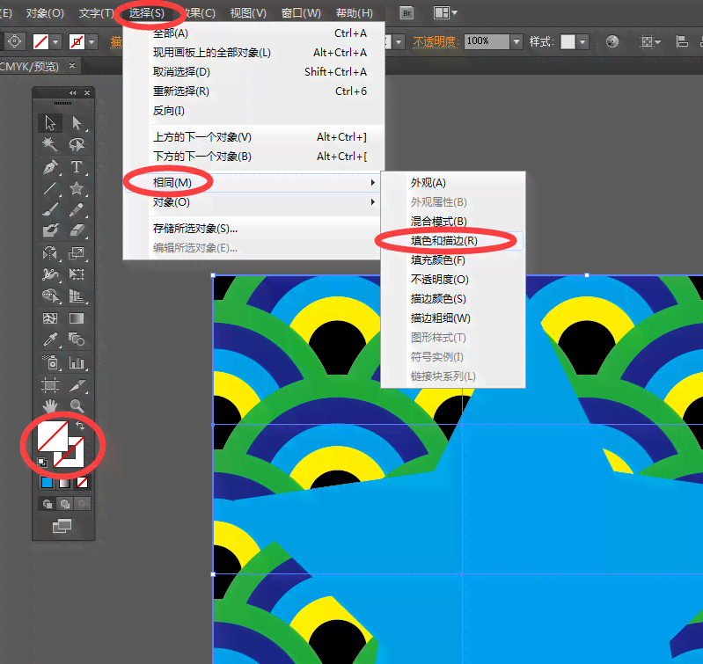The height and width of the screenshot is (664, 703).
Task: Activate the Type tool
Action: tap(77, 167)
